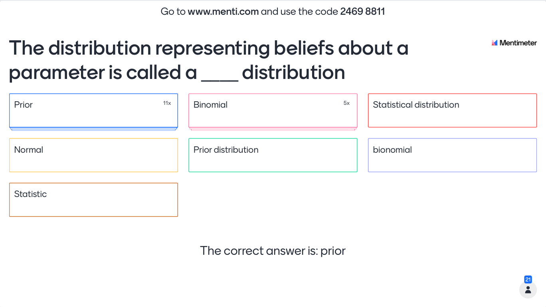Select the Binomial answer card
Screen dimensions: 546x307
click(273, 110)
